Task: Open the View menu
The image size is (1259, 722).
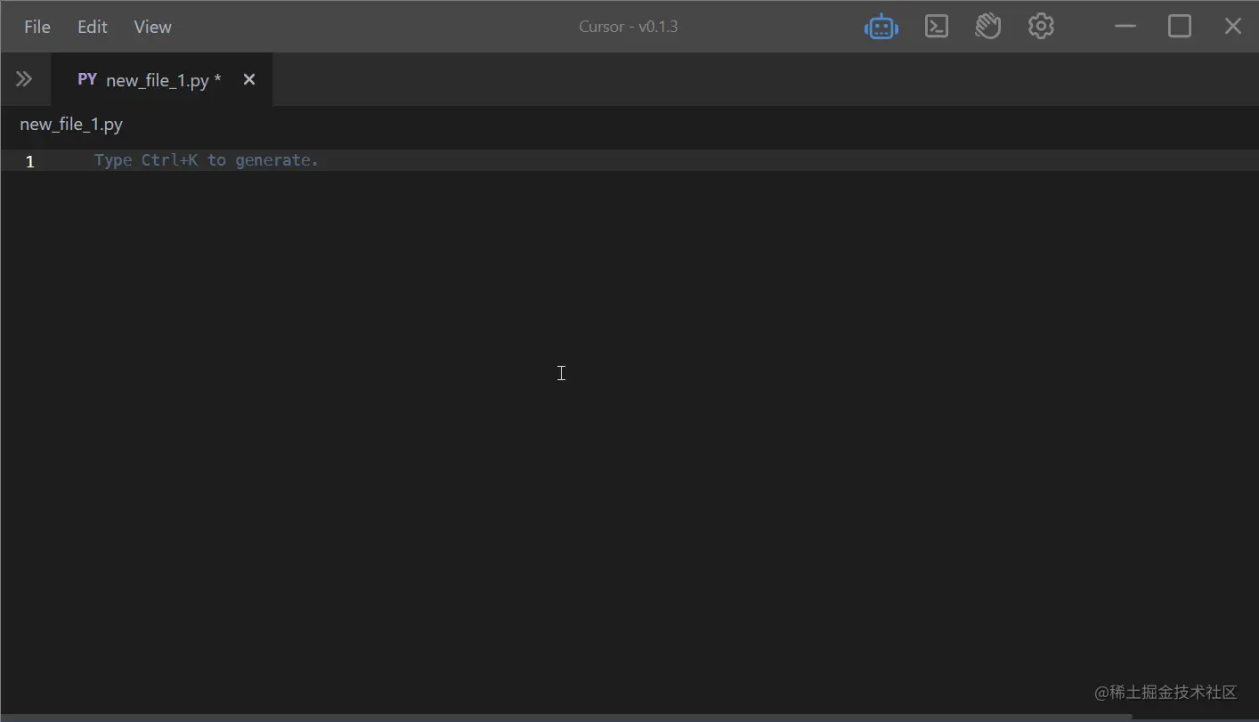Action: 151,27
